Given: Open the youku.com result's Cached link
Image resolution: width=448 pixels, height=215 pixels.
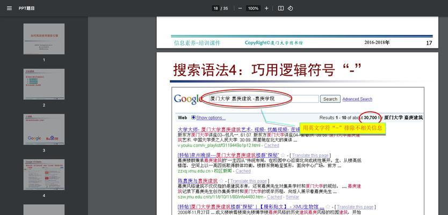Looking at the screenshot, I should 272,145.
